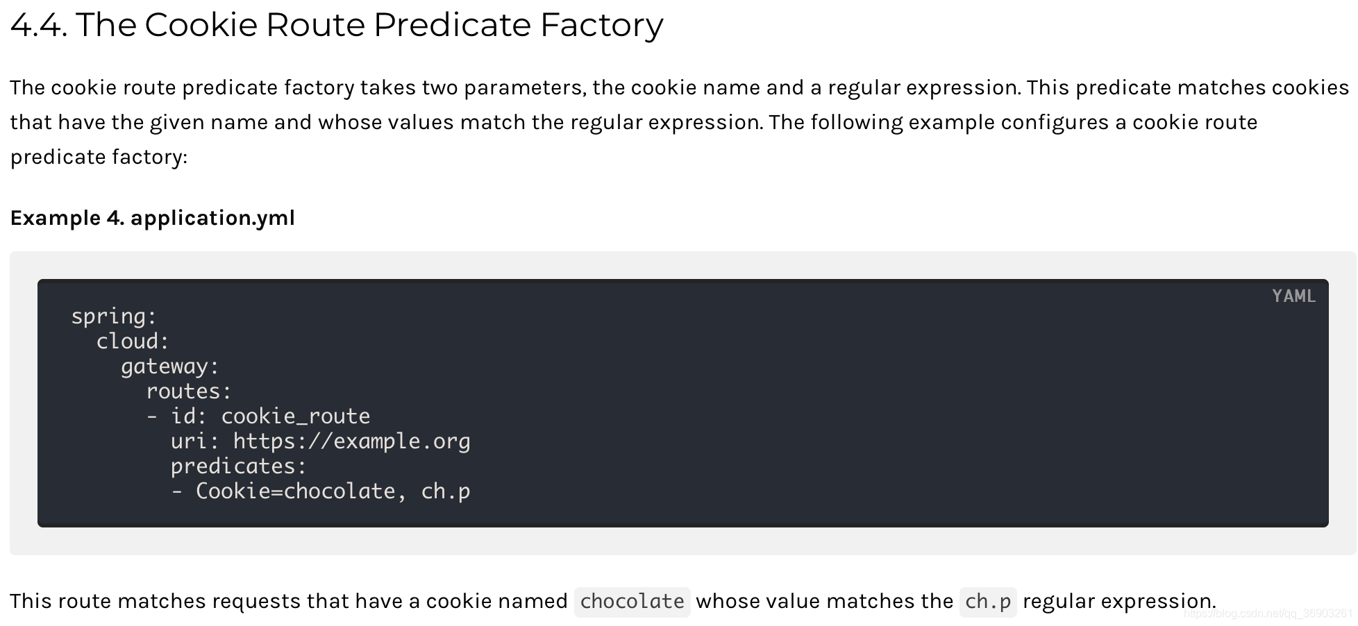This screenshot has width=1358, height=626.
Task: Click the inline 'chocolate' code span
Action: point(632,601)
